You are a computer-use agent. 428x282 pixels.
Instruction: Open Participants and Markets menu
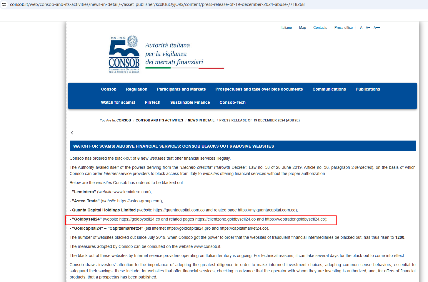click(x=181, y=89)
